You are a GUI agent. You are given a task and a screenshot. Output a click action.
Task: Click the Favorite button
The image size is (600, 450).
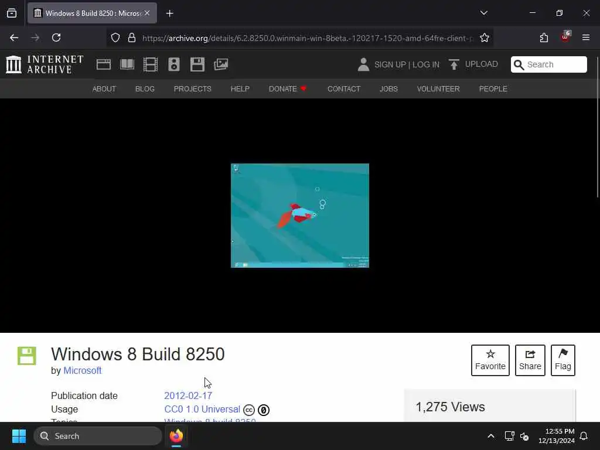coord(490,360)
